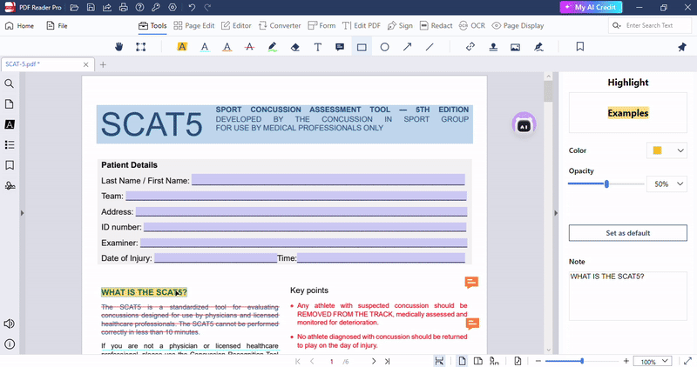Choose the Stamp tool
The height and width of the screenshot is (367, 697).
[x=493, y=47]
